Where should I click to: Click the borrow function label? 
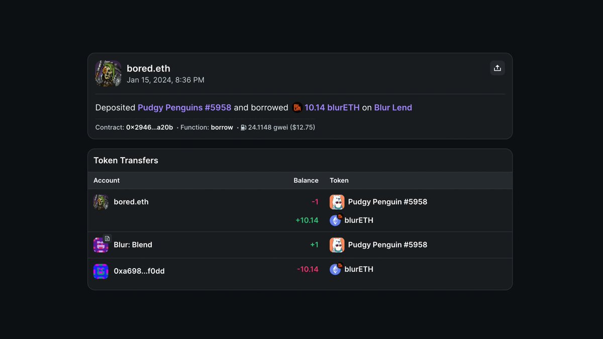[x=222, y=127]
